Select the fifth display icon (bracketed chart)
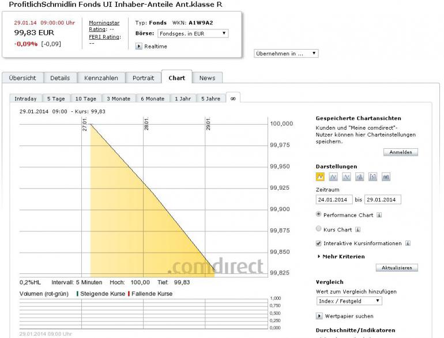The width and height of the screenshot is (444, 338). (372, 177)
